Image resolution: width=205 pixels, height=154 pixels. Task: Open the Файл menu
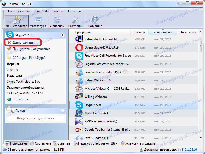point(10,11)
